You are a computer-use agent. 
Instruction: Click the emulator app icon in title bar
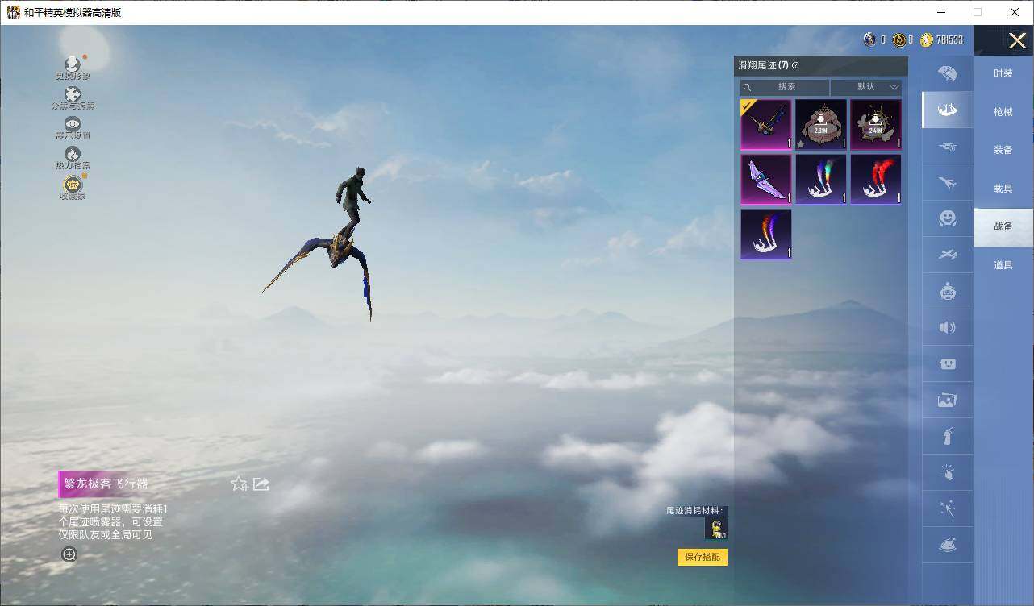pyautogui.click(x=14, y=12)
